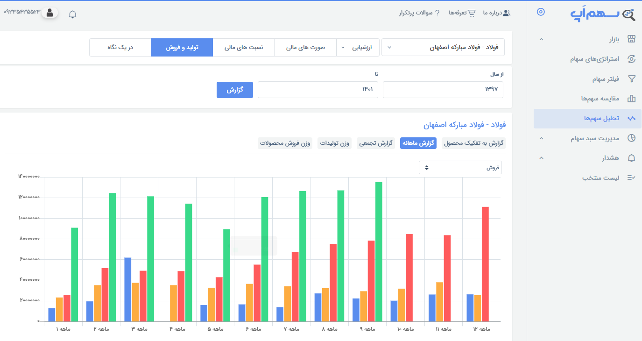The height and width of the screenshot is (341, 642).
Task: Switch to the در یک نگاه tab
Action: click(120, 47)
